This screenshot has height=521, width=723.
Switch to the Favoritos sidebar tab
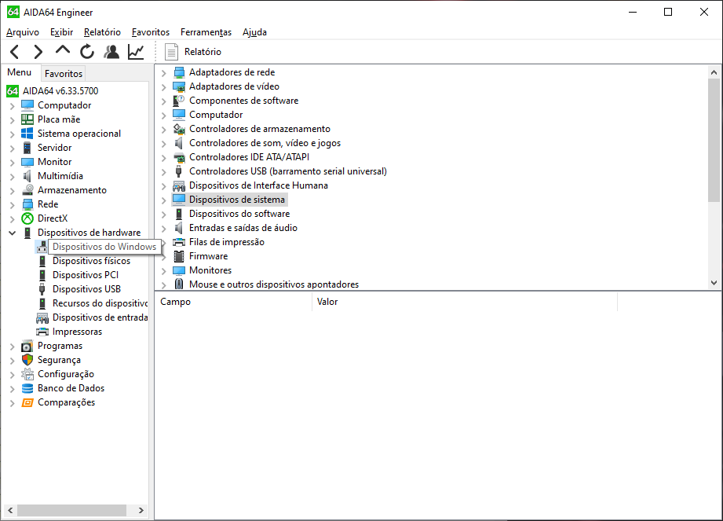pyautogui.click(x=63, y=73)
